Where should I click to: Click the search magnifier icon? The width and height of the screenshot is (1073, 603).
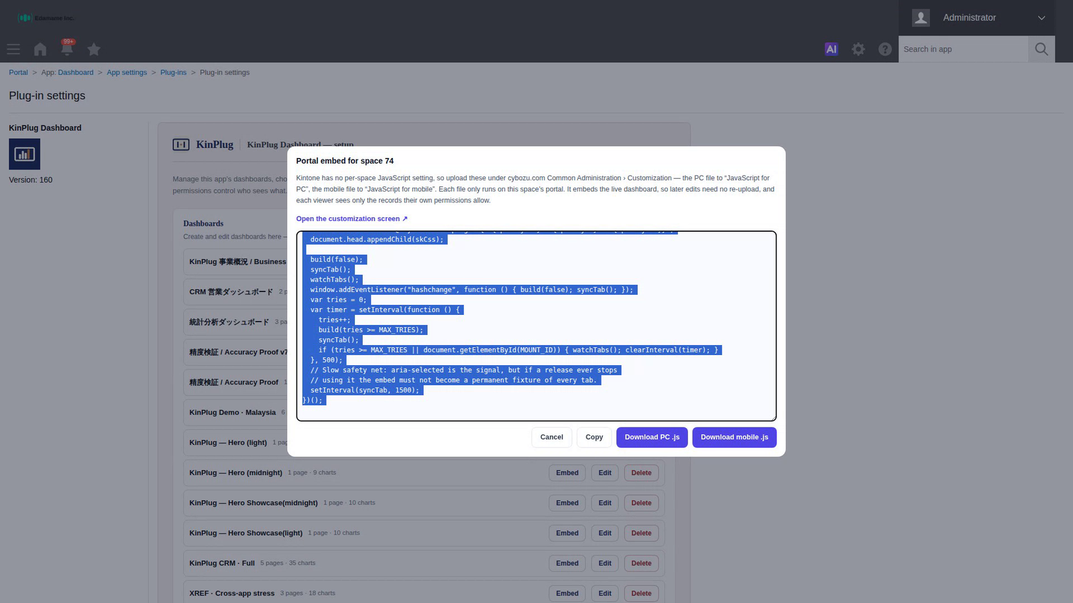1041,49
